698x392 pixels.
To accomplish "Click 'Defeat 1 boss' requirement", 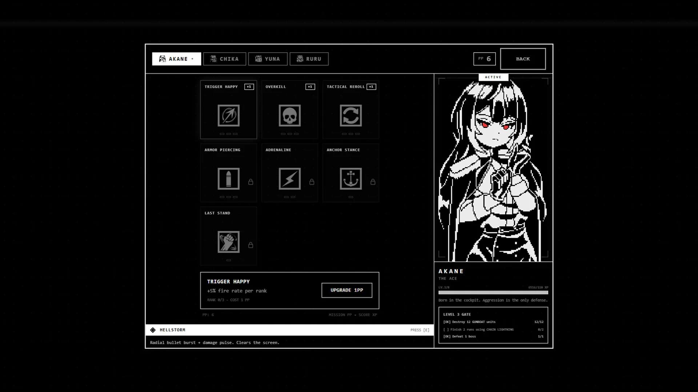I will pyautogui.click(x=460, y=336).
